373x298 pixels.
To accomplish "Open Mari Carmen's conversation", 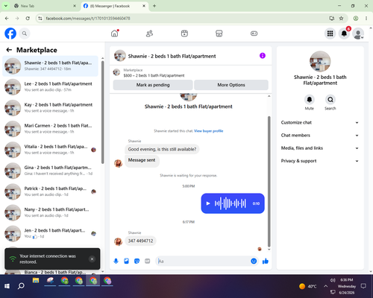I will (50, 129).
